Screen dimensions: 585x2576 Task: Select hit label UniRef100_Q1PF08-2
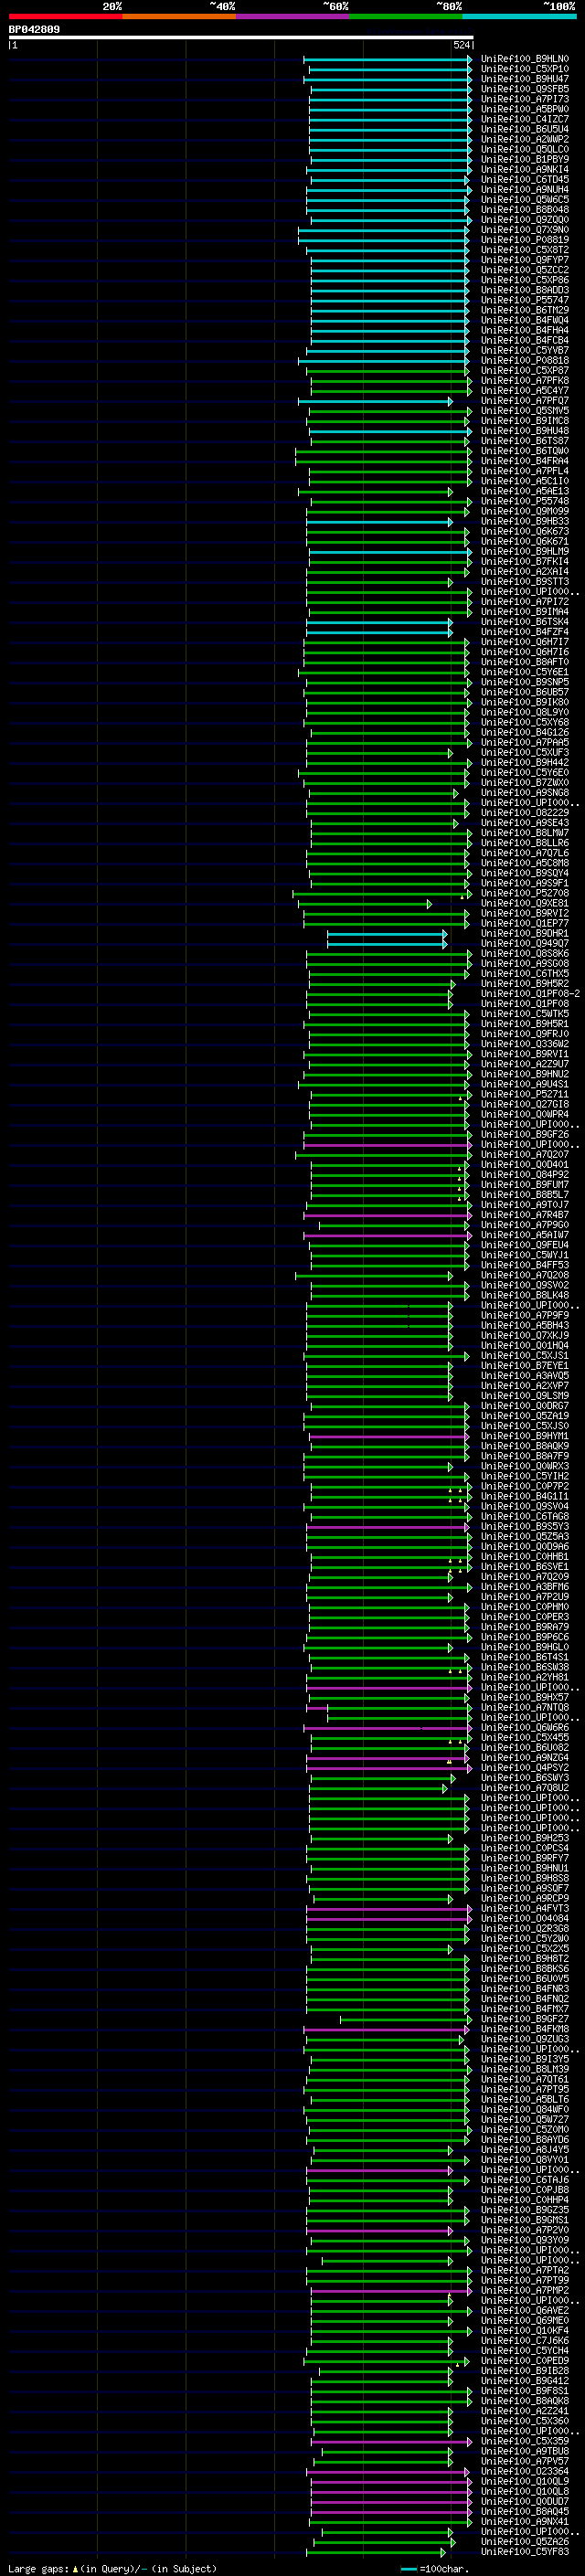click(x=530, y=994)
